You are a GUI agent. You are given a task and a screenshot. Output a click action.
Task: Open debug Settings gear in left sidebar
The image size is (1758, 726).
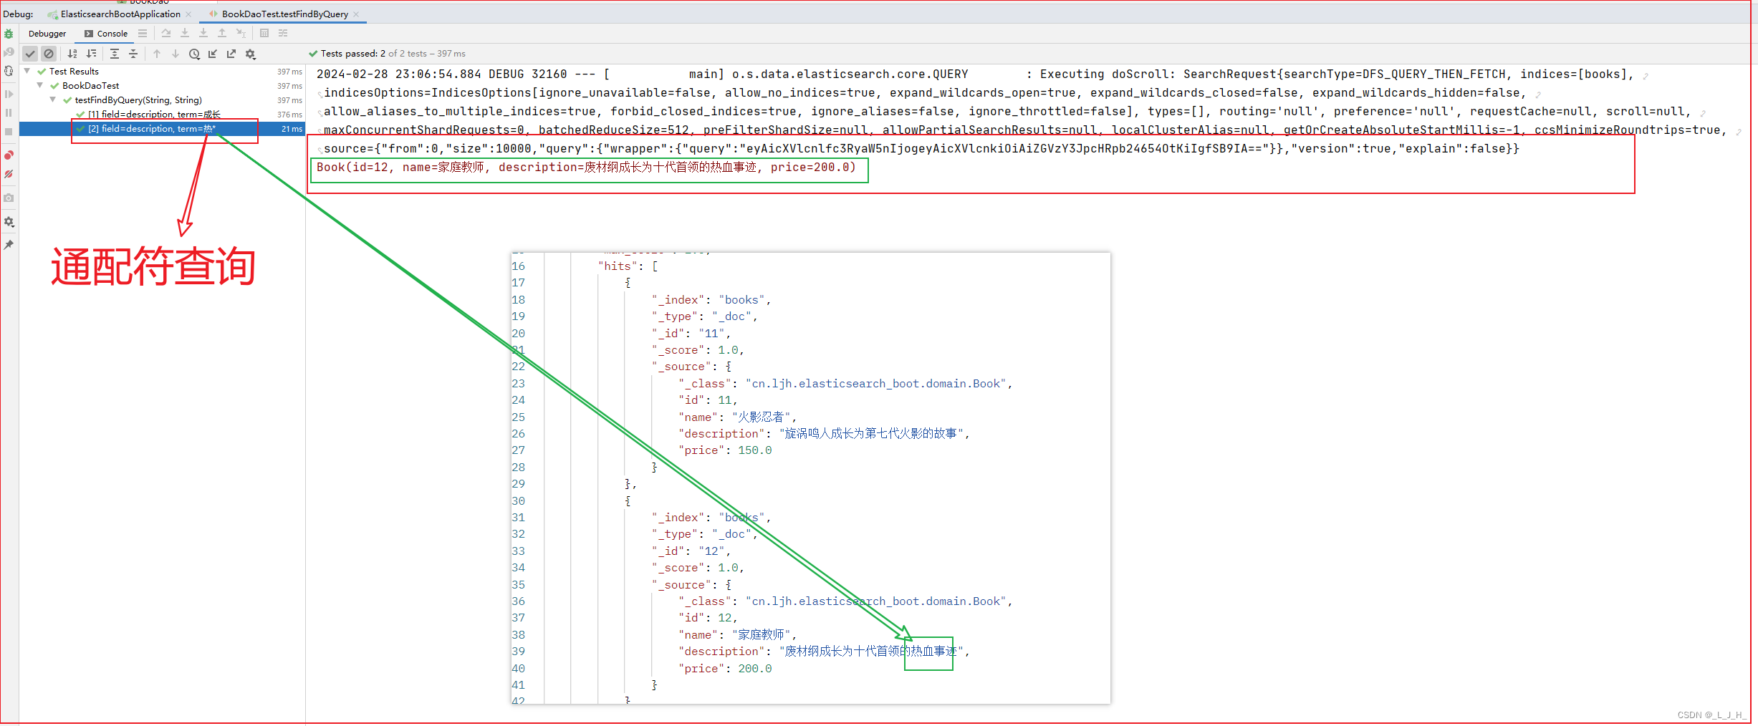(x=9, y=222)
